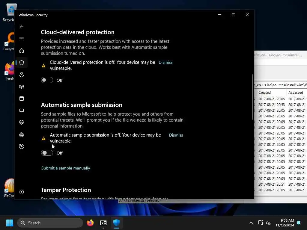Click the Windows Security vertical scrollbar
The width and height of the screenshot is (307, 230).
pos(253,97)
